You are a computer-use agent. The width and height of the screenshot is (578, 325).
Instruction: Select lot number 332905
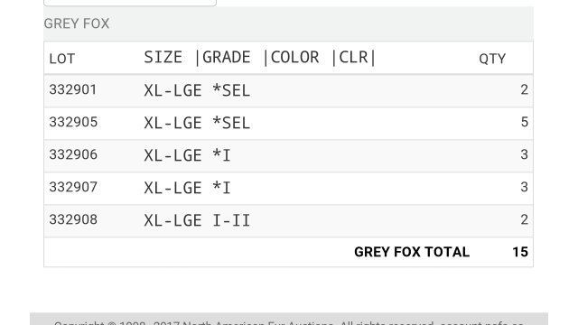click(73, 122)
